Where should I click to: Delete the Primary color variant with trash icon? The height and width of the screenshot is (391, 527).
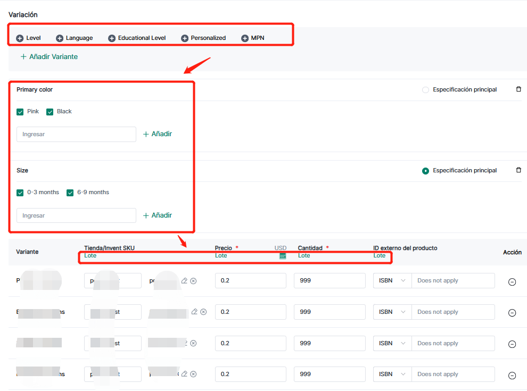pyautogui.click(x=518, y=89)
